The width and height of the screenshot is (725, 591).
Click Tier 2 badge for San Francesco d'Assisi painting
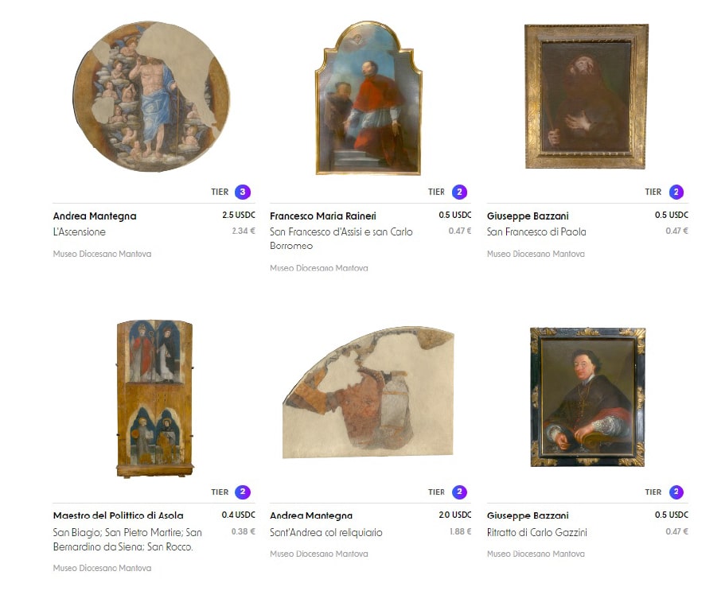coord(459,192)
